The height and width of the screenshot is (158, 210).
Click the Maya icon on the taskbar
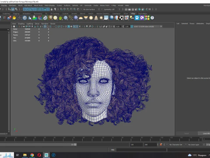[46, 155]
